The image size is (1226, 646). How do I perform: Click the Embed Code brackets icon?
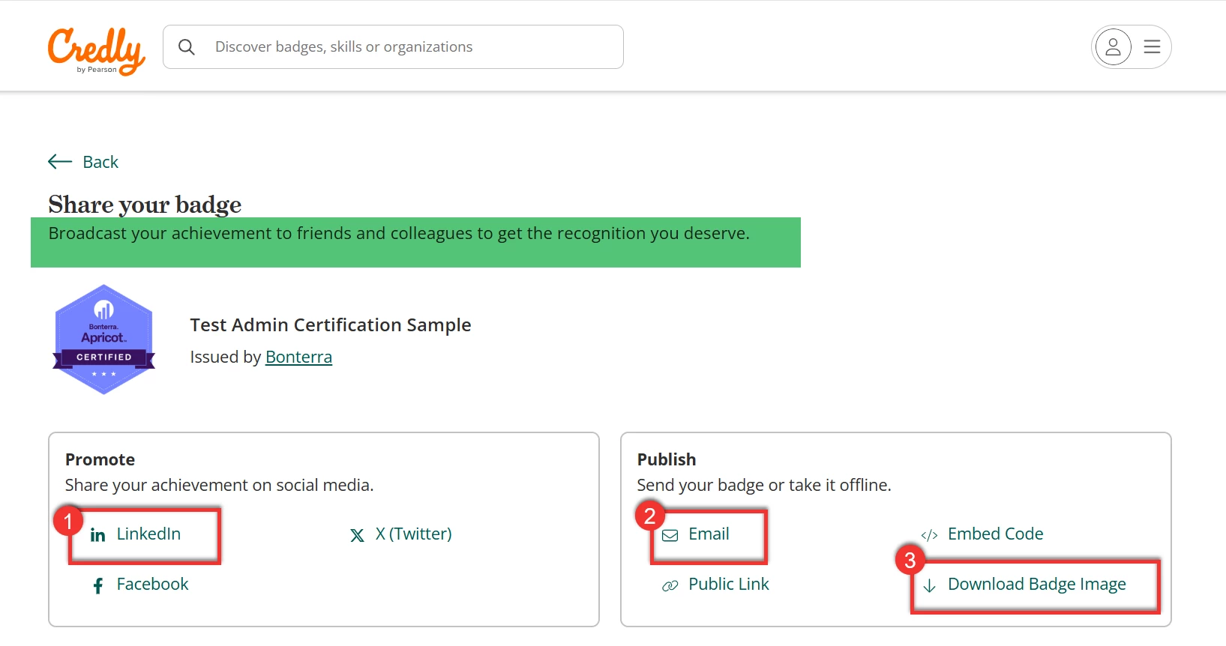(x=929, y=535)
